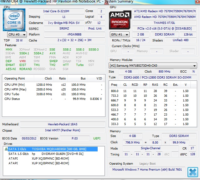This screenshot has width=200, height=180.
Task: Click the memory multiplier 8.00 field
Action: coord(155,143)
